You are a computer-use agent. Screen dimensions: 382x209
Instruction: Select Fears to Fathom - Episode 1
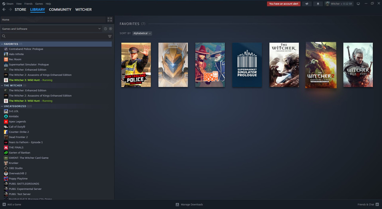click(x=26, y=142)
